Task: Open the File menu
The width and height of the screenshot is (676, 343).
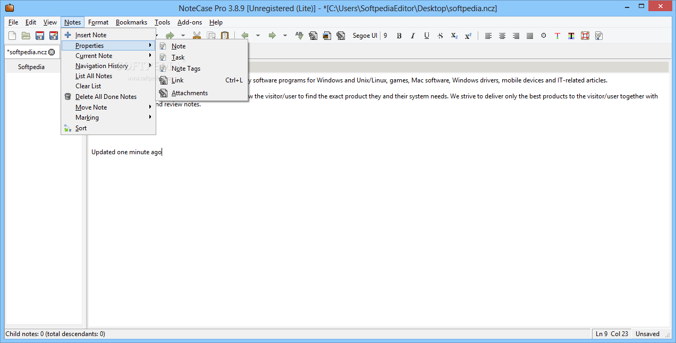Action: (13, 22)
